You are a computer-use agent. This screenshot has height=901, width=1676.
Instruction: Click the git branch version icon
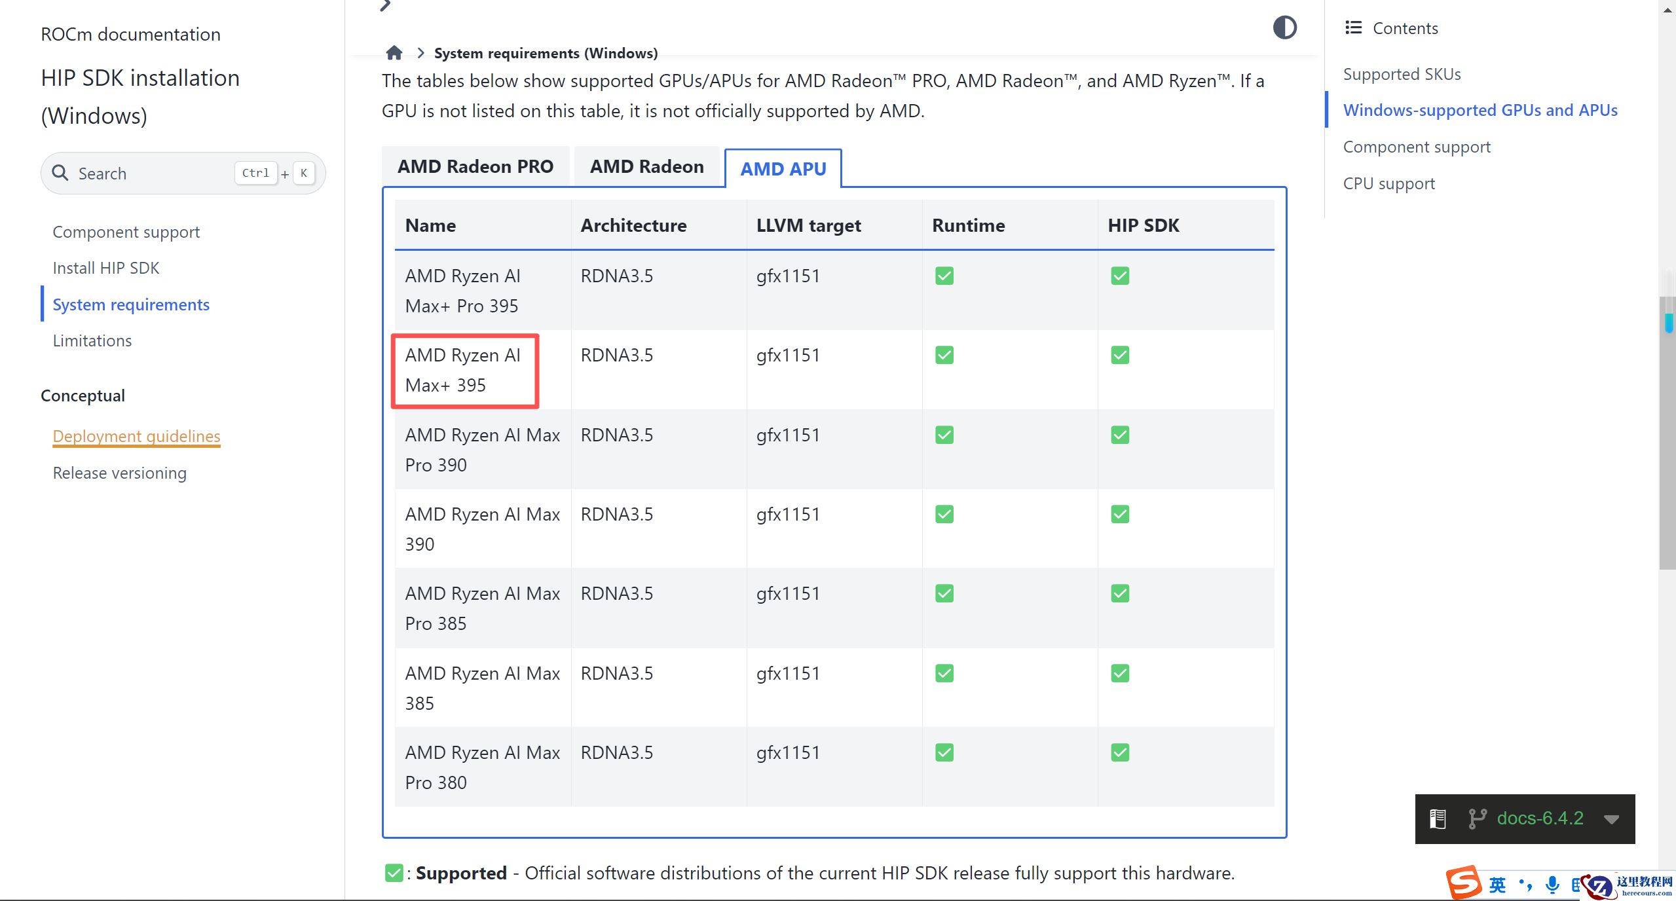tap(1477, 818)
